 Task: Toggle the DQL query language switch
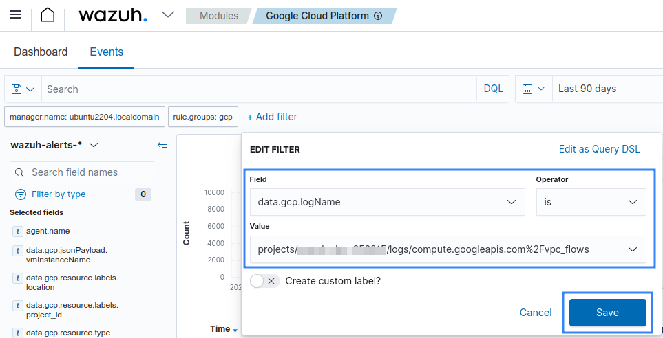(493, 89)
